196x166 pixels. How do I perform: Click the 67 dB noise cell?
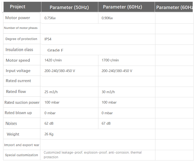[x=106, y=123]
